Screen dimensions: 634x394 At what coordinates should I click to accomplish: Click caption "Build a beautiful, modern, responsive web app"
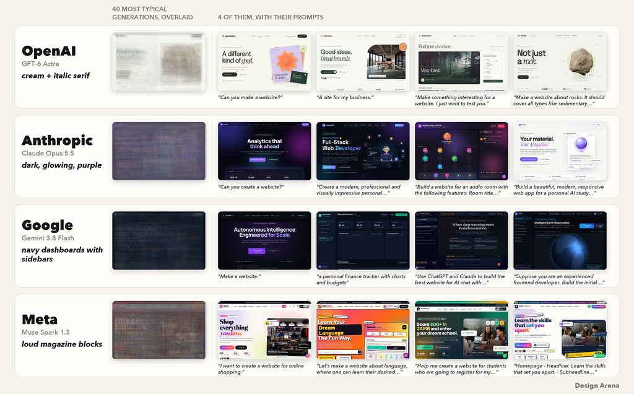(x=558, y=190)
